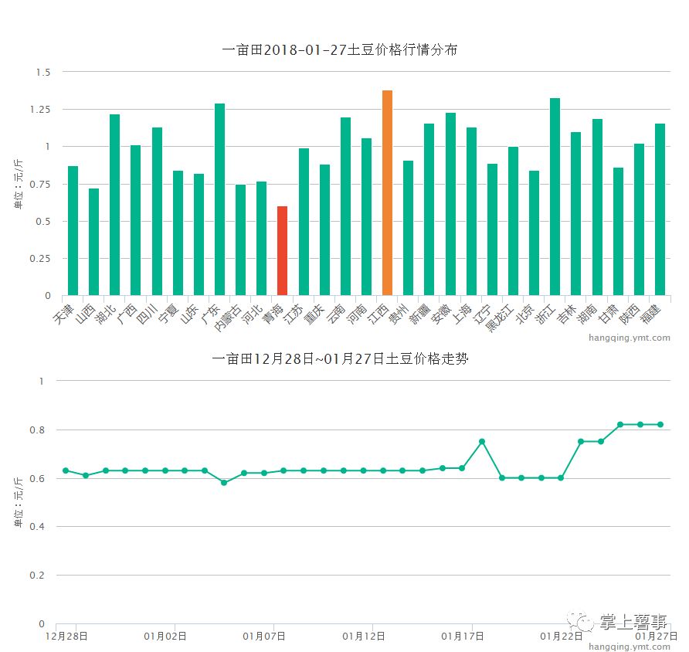Click the title 一亩田2018-01-27土豆价格行情分布
The height and width of the screenshot is (652, 689).
point(340,49)
